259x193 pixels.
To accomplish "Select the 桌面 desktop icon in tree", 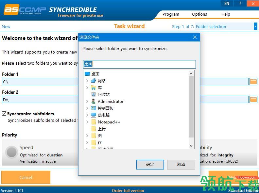I will point(87,74).
